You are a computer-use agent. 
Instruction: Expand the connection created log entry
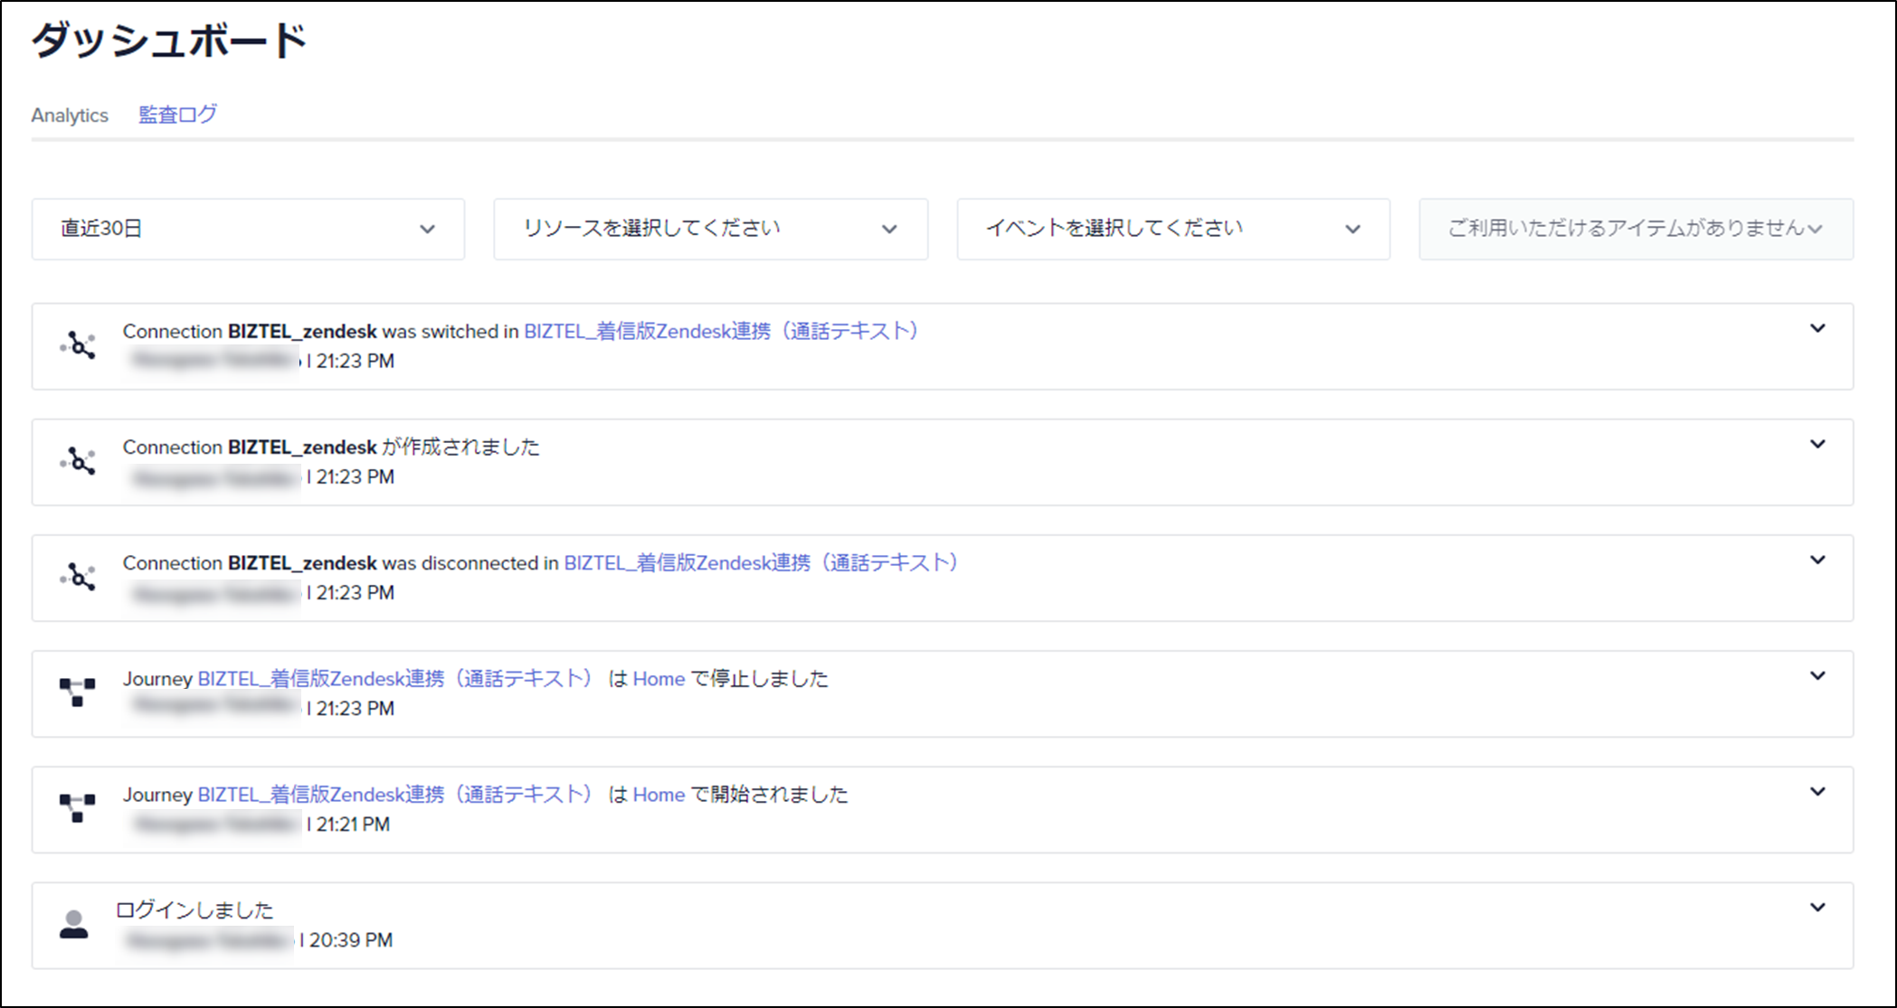pos(1817,445)
